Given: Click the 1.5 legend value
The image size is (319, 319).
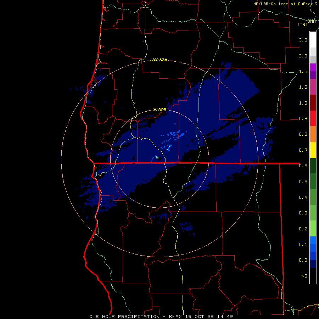Looking at the screenshot, I should pos(303,71).
